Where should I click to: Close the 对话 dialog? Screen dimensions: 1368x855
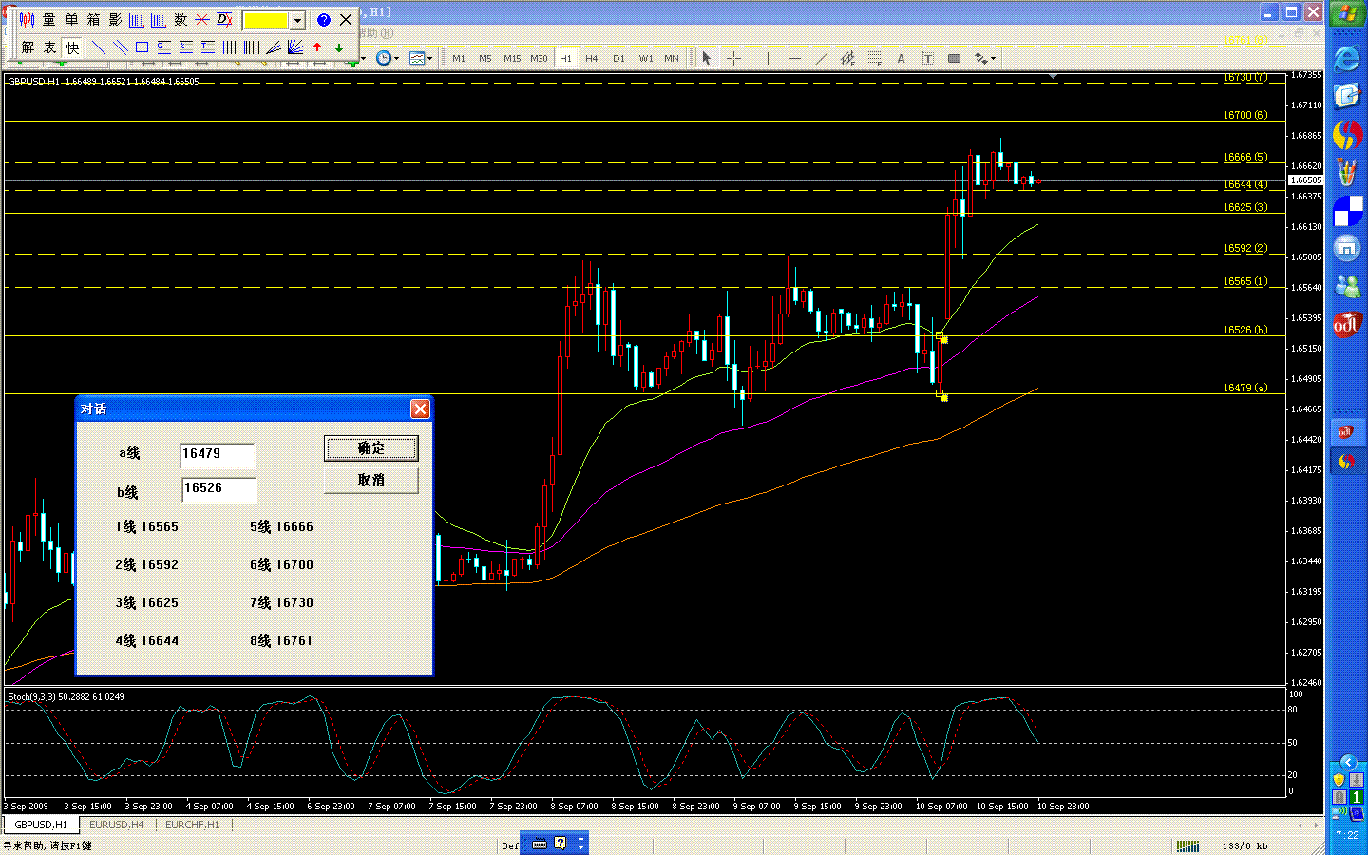coord(420,408)
